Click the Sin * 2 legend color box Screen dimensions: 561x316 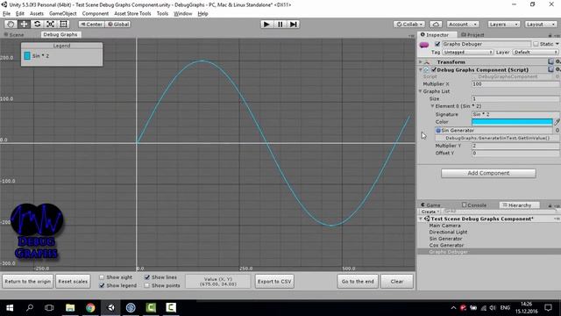coord(27,56)
